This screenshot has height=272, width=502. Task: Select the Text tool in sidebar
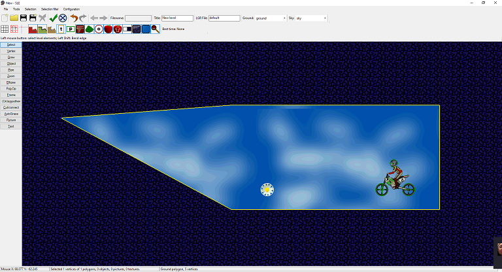(11, 126)
